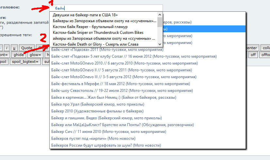Insert the ghide tag
The height and width of the screenshot is (160, 270).
pyautogui.click(x=19, y=55)
